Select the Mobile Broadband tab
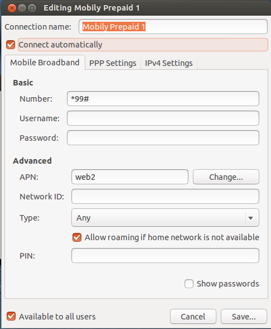Screen dimensions: 271x329 tap(45, 63)
